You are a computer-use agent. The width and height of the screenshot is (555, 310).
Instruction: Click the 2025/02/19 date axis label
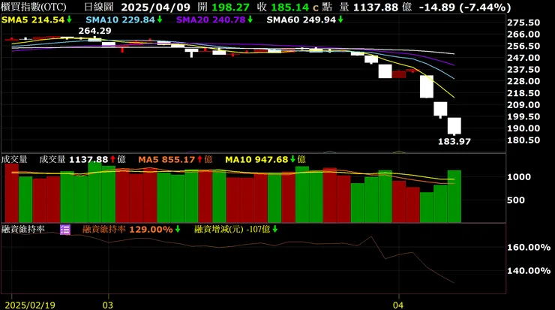(x=30, y=305)
